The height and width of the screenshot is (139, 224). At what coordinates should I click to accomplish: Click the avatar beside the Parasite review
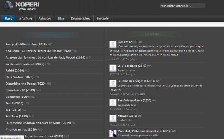(113, 44)
